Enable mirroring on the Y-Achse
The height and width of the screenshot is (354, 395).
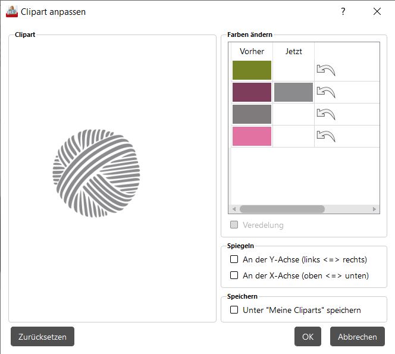[x=234, y=259]
